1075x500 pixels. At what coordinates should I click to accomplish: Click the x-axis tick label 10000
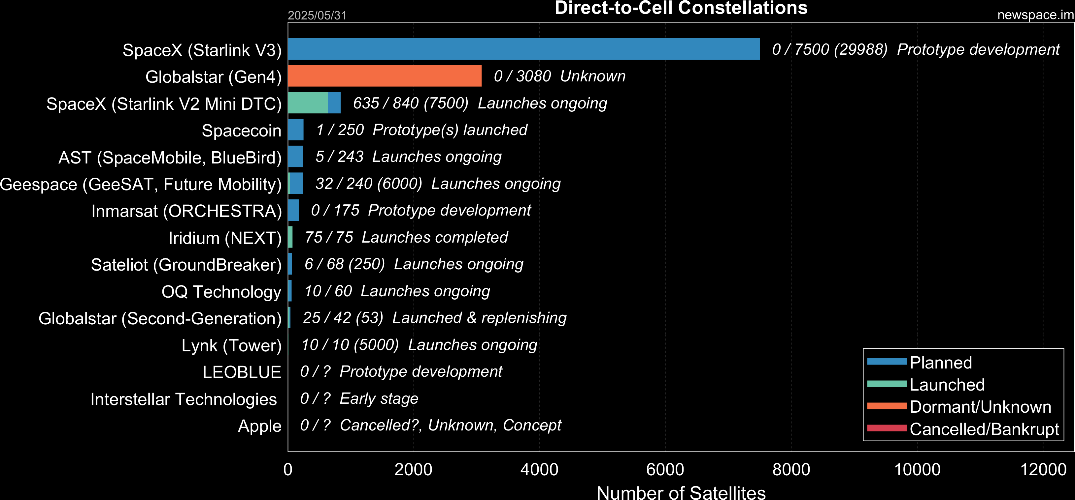tap(917, 470)
